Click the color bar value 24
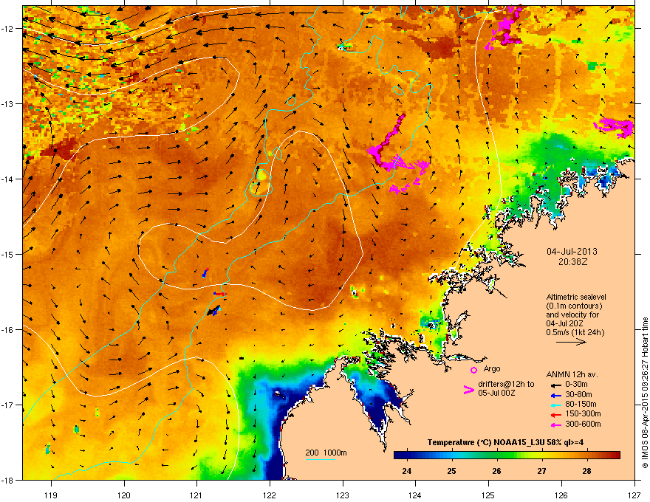 coord(407,471)
